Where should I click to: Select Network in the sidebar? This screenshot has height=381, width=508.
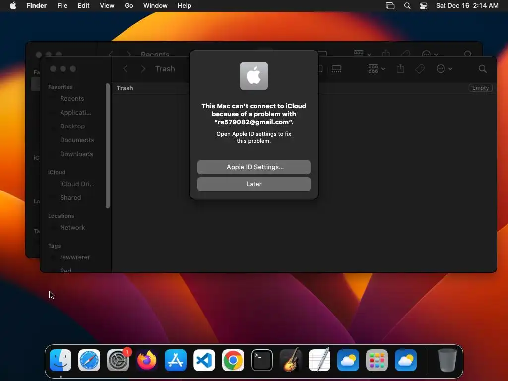[72, 227]
